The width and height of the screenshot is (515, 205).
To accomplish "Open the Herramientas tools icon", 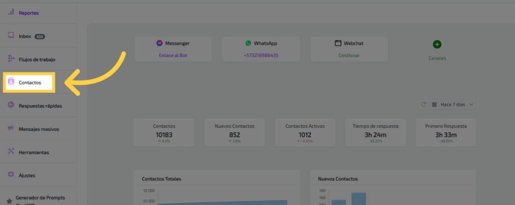I will click(11, 152).
